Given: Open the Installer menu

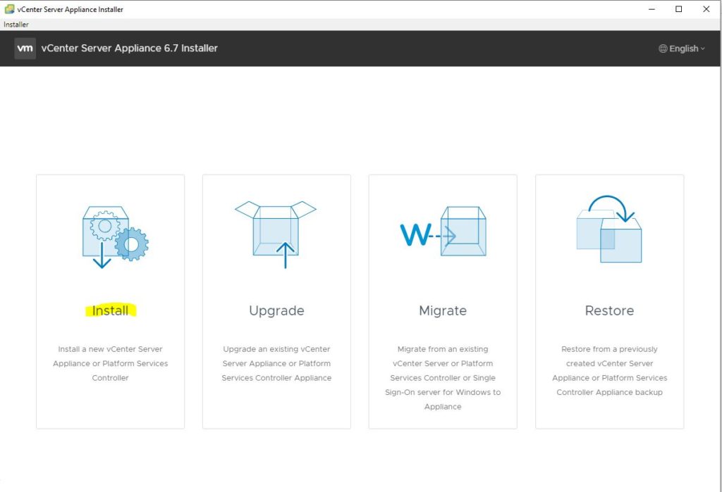Looking at the screenshot, I should (x=16, y=25).
